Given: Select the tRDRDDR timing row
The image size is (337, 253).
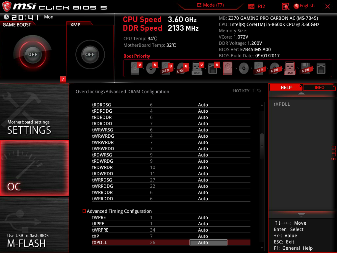Looking at the screenshot, I should (171, 117).
